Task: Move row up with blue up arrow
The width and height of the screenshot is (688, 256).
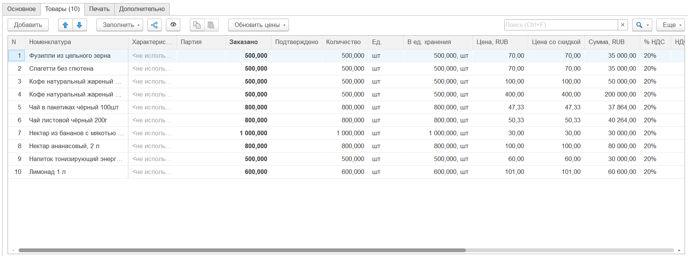Action: click(x=65, y=25)
